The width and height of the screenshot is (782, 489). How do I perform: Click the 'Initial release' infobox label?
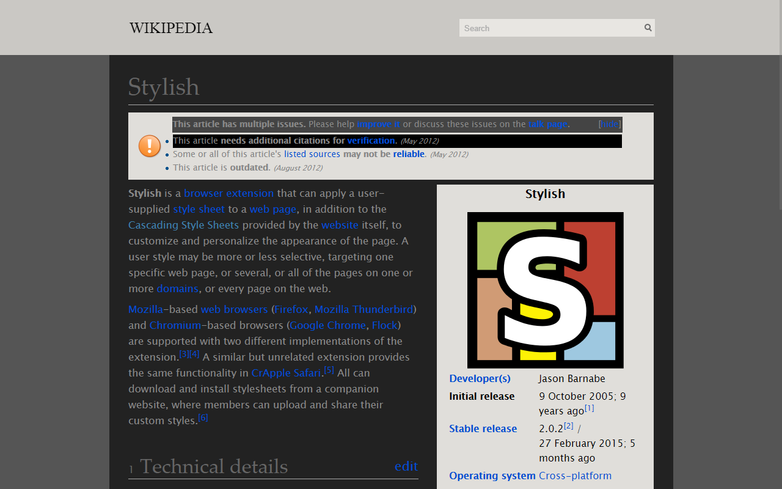tap(482, 396)
